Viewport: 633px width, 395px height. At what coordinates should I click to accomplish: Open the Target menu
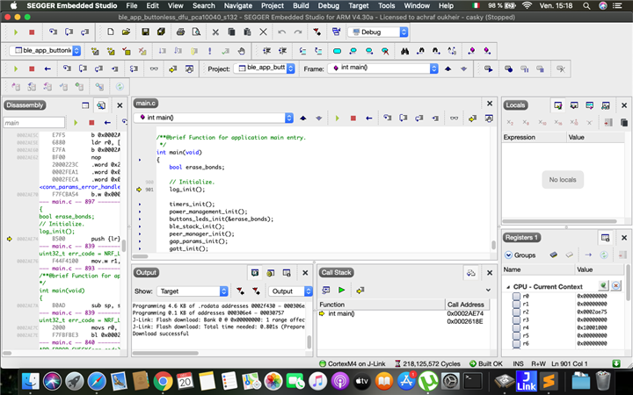pos(359,5)
